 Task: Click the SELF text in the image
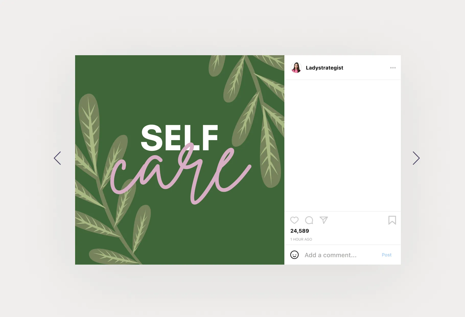[x=180, y=138]
